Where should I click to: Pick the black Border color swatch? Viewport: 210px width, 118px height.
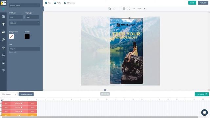coord(27,36)
